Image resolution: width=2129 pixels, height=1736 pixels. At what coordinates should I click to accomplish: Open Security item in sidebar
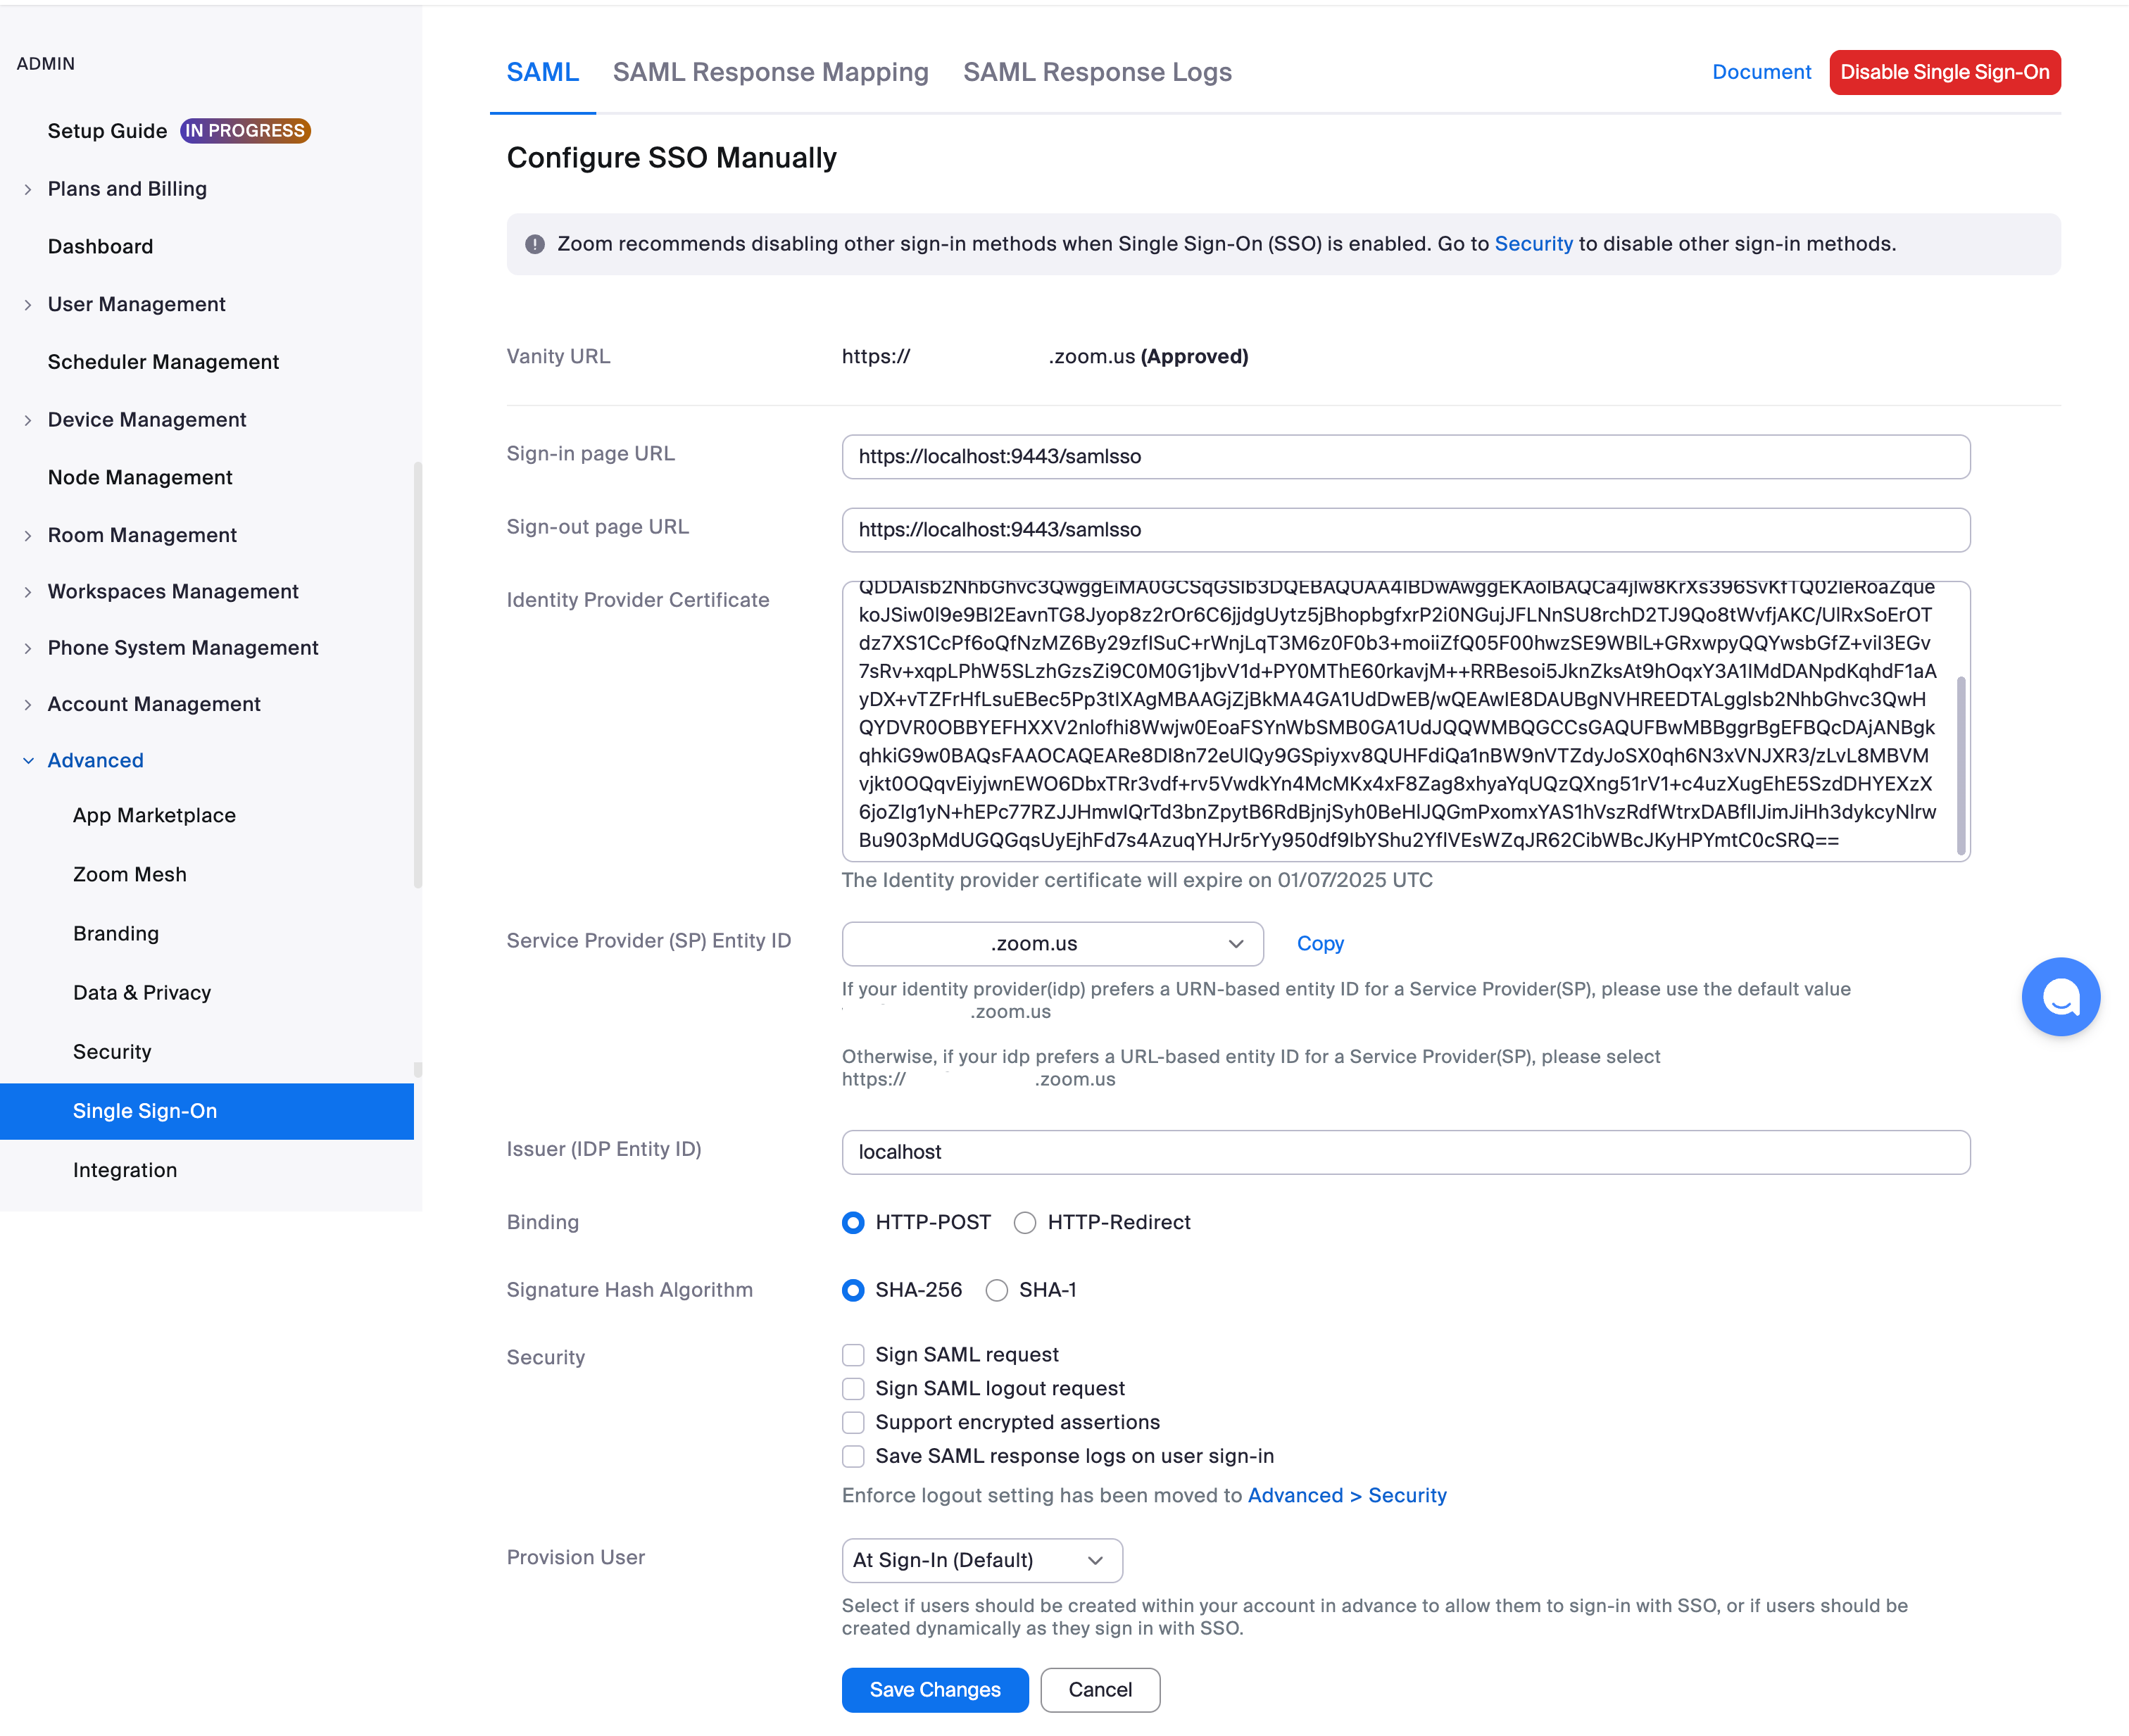tap(112, 1052)
